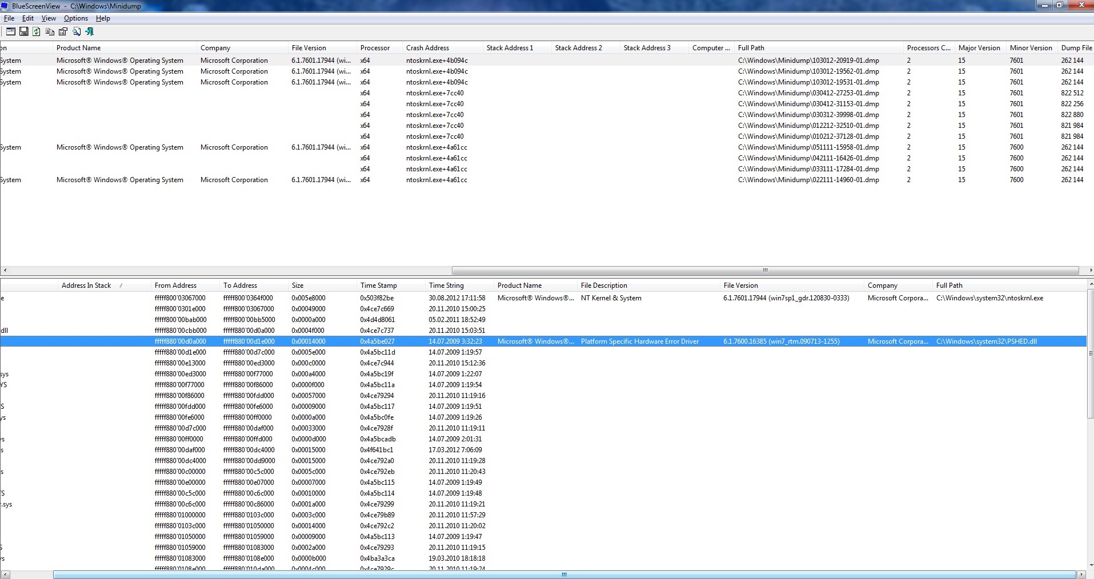Click the upper pane horizontal scrollbar thumb

765,270
